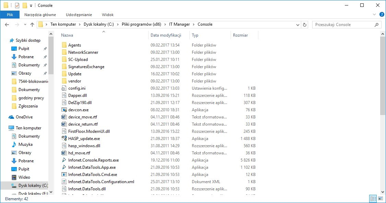Open the pinned Pobrane quick access item
386x203 pixels.
tap(26, 57)
